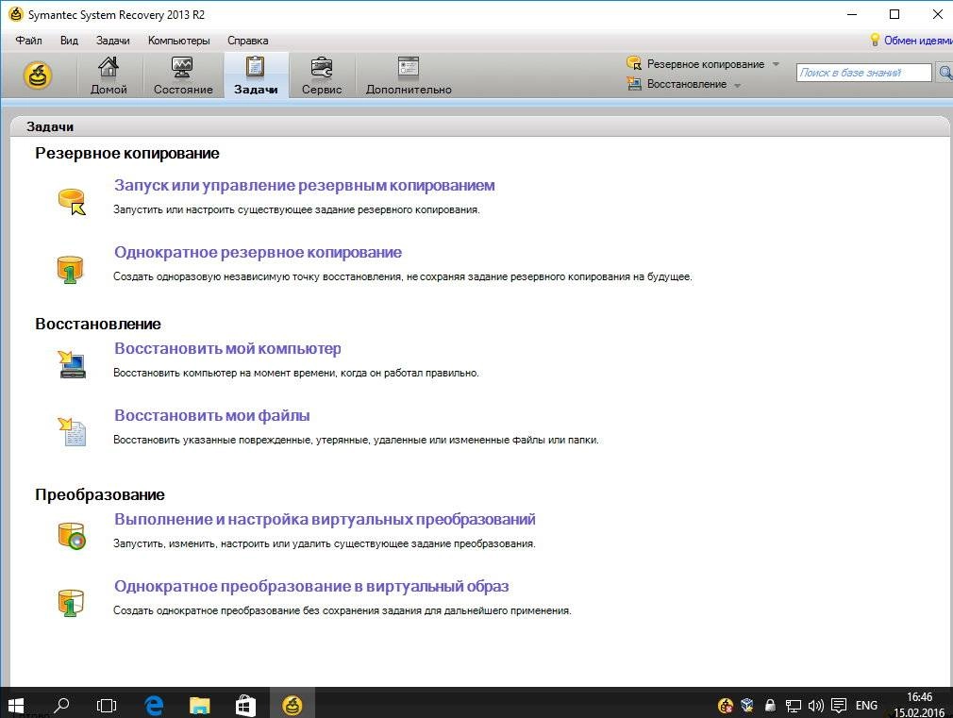
Task: Open the volume tray icon
Action: pos(815,705)
